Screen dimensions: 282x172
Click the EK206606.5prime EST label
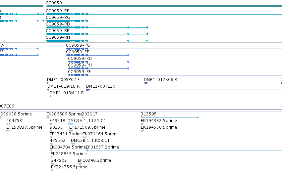[x=64, y=114]
